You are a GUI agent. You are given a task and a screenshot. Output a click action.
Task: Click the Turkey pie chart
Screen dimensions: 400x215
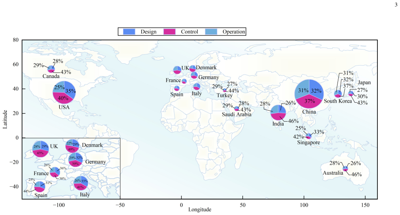click(225, 90)
